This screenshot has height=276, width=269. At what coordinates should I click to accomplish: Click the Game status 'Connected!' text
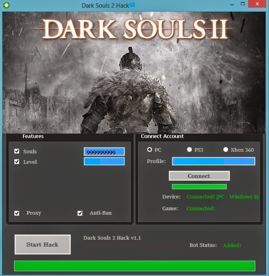coord(201,208)
